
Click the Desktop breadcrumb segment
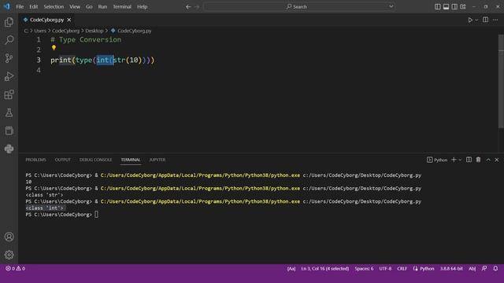(94, 31)
